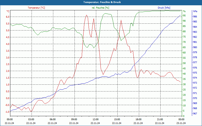Click the '23.11.24' date label

tap(181, 123)
